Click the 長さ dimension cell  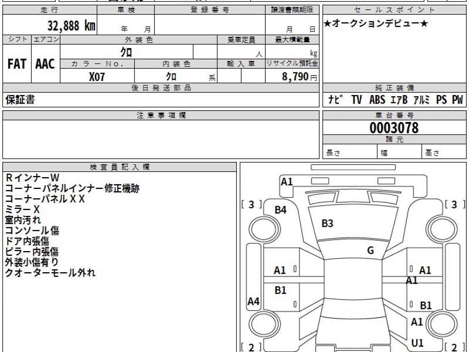(x=350, y=152)
